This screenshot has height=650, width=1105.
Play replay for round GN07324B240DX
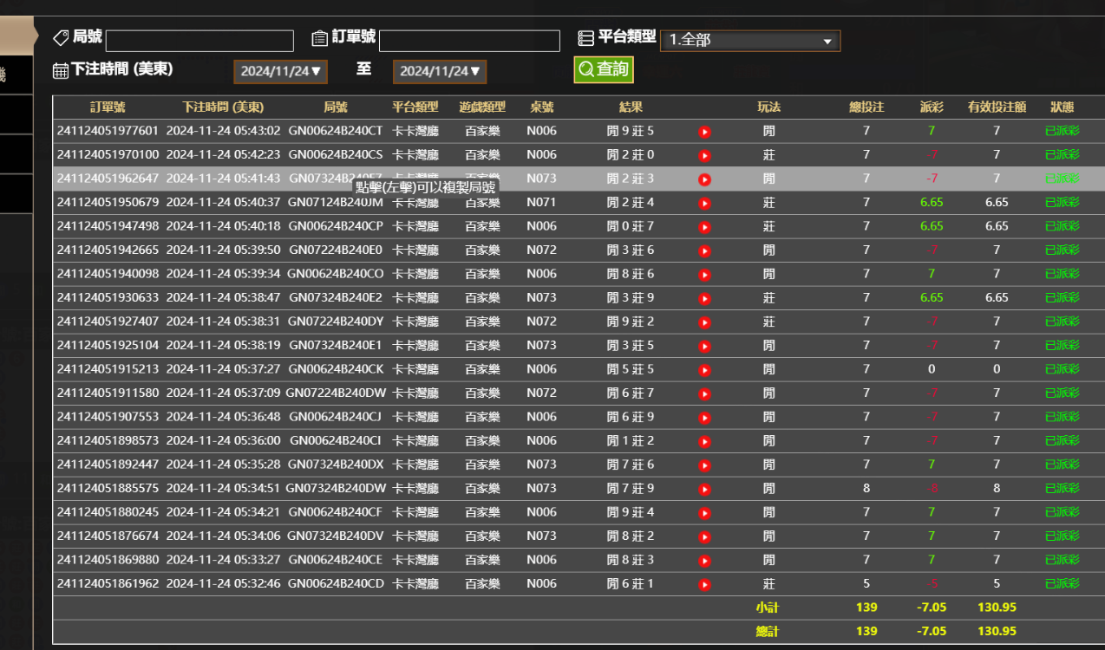[x=704, y=465]
